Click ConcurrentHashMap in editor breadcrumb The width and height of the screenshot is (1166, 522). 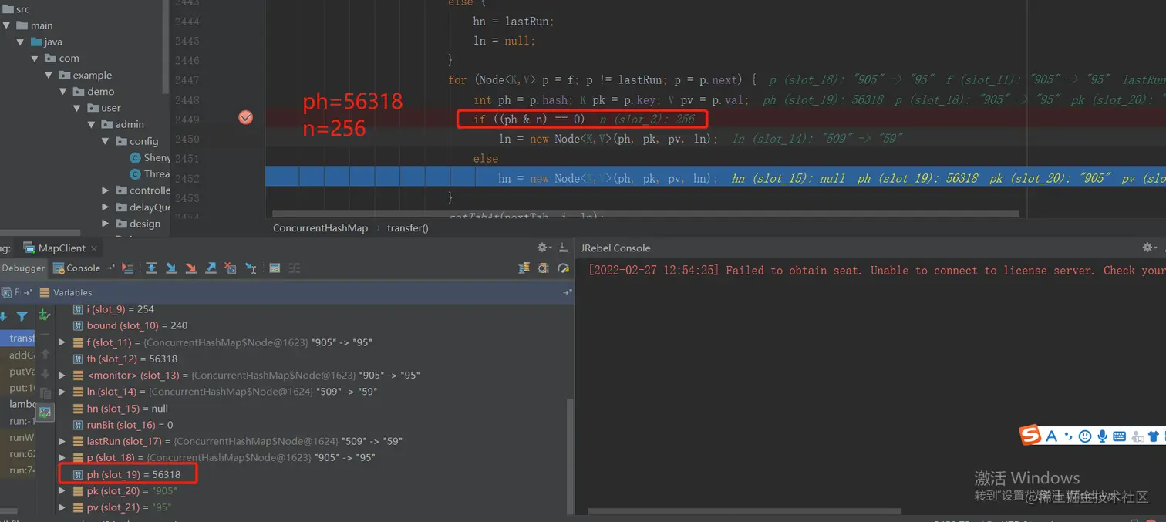pyautogui.click(x=320, y=228)
